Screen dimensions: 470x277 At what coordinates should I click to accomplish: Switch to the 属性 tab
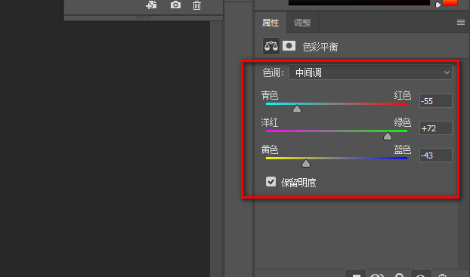click(271, 23)
